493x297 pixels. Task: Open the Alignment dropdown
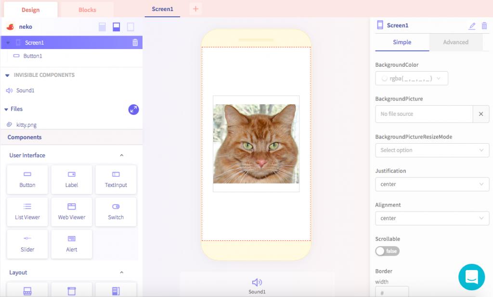click(x=432, y=218)
